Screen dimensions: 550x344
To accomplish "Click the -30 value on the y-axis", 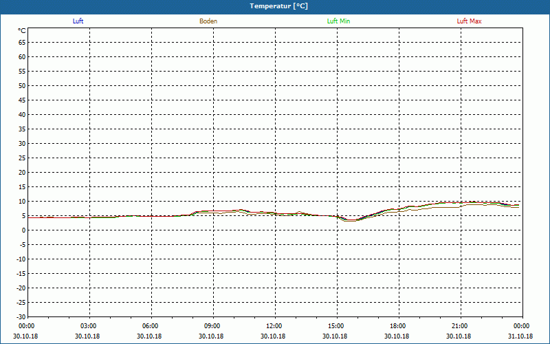I will 21,316.
